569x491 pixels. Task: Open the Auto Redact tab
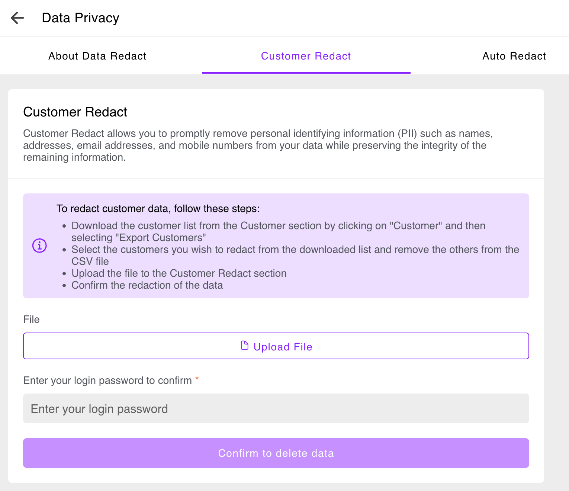pos(514,56)
